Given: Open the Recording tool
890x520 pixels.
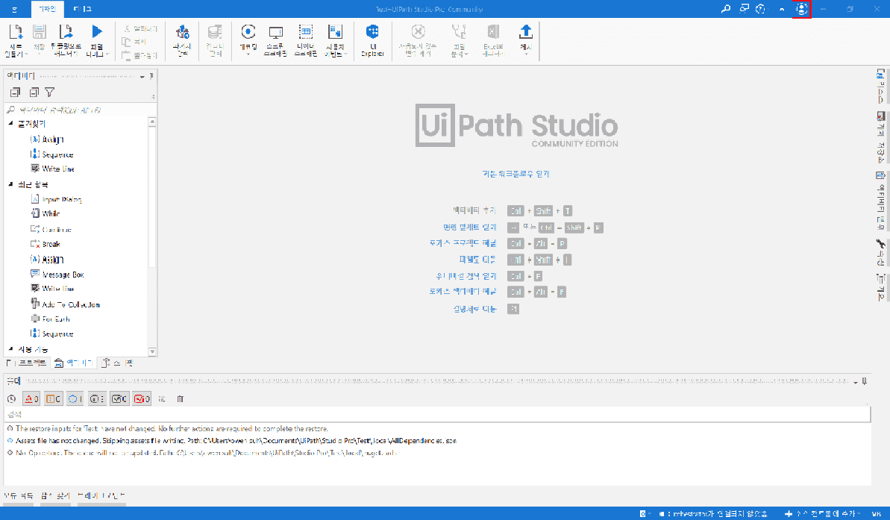Looking at the screenshot, I should point(248,40).
